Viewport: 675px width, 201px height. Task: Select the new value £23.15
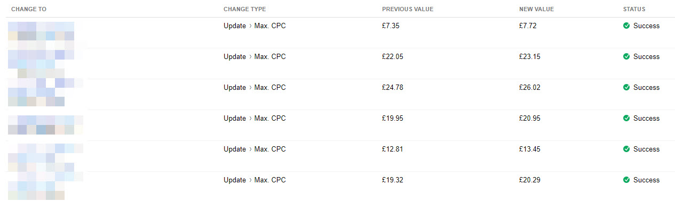tap(530, 56)
